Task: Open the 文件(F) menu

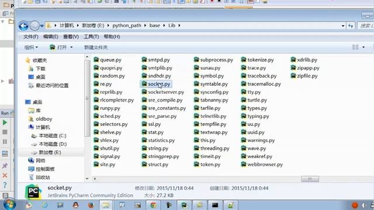Action: tap(31, 37)
